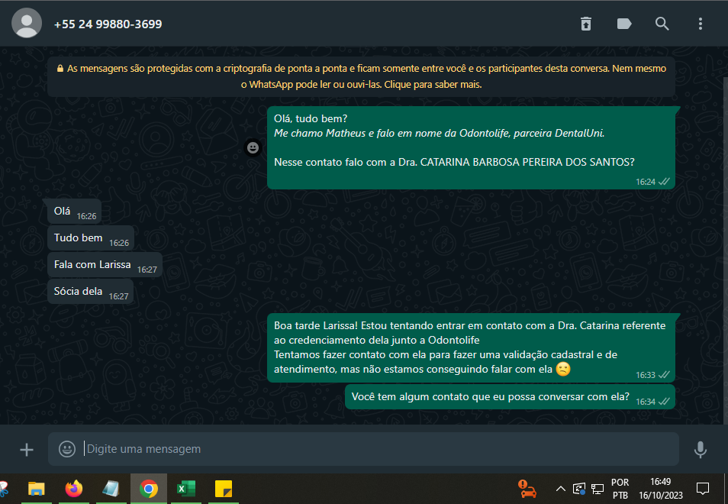Image resolution: width=728 pixels, height=504 pixels.
Task: React to first message with emoji button
Action: (x=253, y=147)
